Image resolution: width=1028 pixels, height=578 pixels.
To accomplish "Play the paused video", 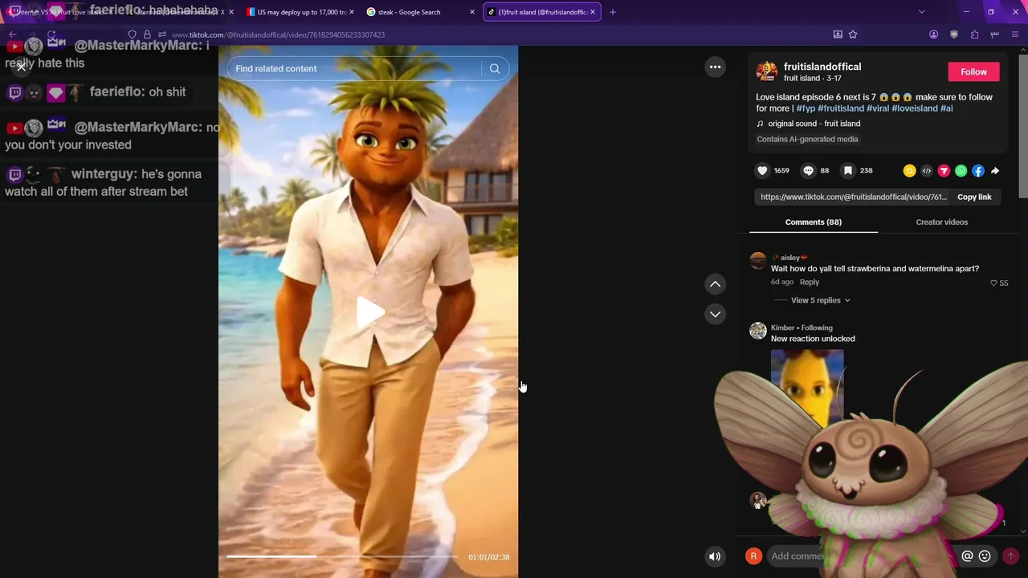I will (x=369, y=312).
